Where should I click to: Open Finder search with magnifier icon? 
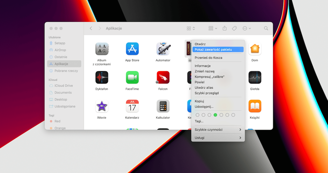point(266,28)
